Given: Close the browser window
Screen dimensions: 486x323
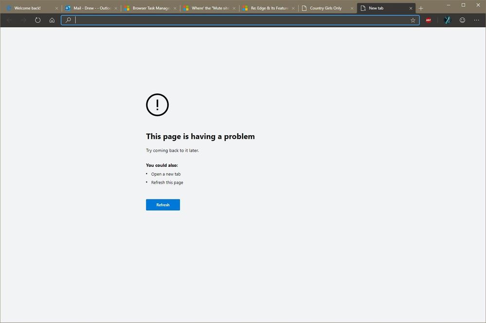Looking at the screenshot, I should coord(478,5).
